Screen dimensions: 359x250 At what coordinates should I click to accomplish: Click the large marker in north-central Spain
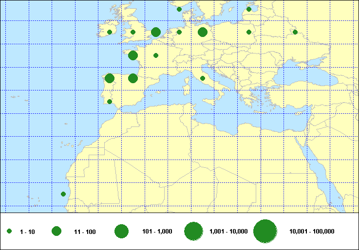pyautogui.click(x=132, y=78)
